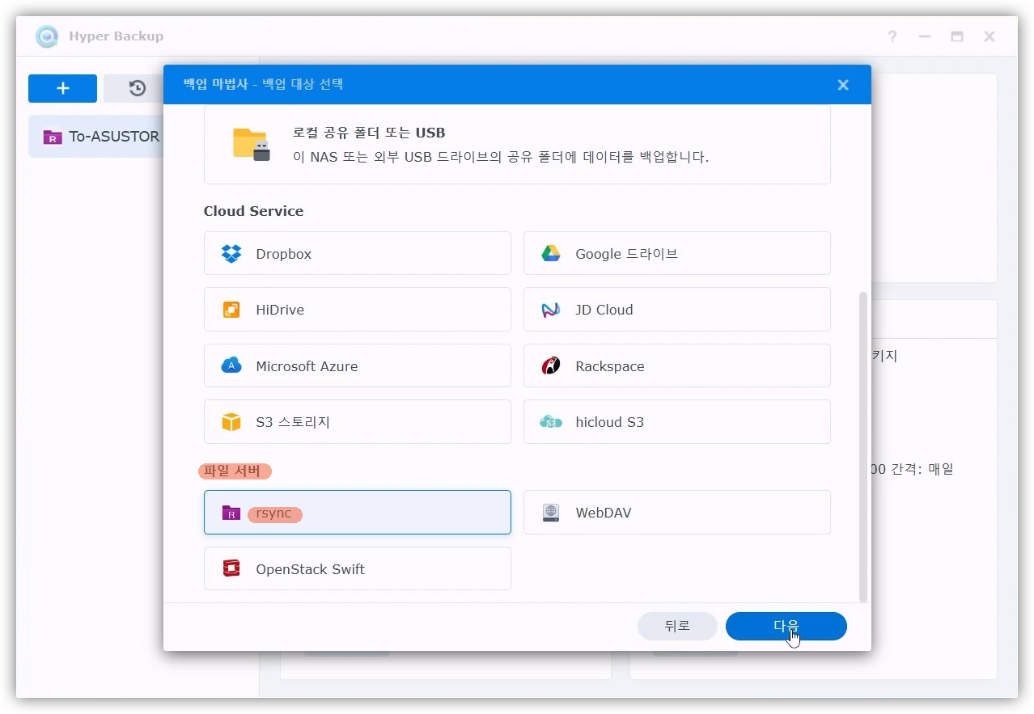Viewport: 1034px width, 714px height.
Task: Select rsync file server option
Action: coord(357,513)
